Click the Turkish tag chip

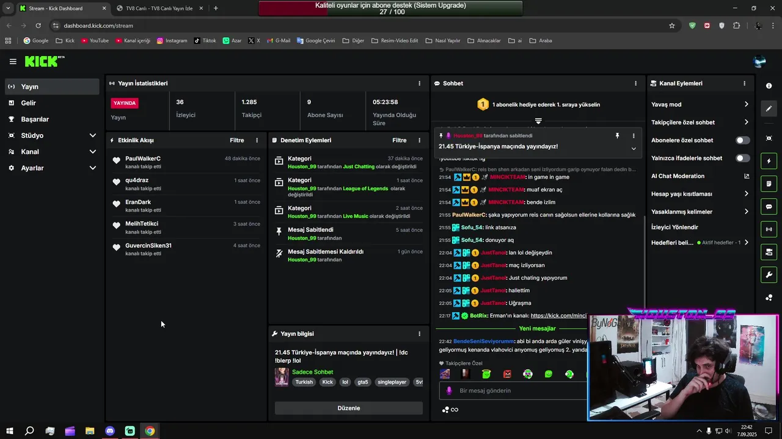click(x=304, y=382)
